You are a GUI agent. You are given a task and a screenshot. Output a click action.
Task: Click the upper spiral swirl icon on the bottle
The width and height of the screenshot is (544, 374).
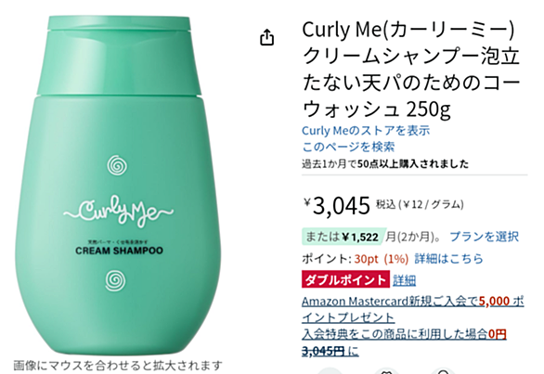pyautogui.click(x=117, y=165)
